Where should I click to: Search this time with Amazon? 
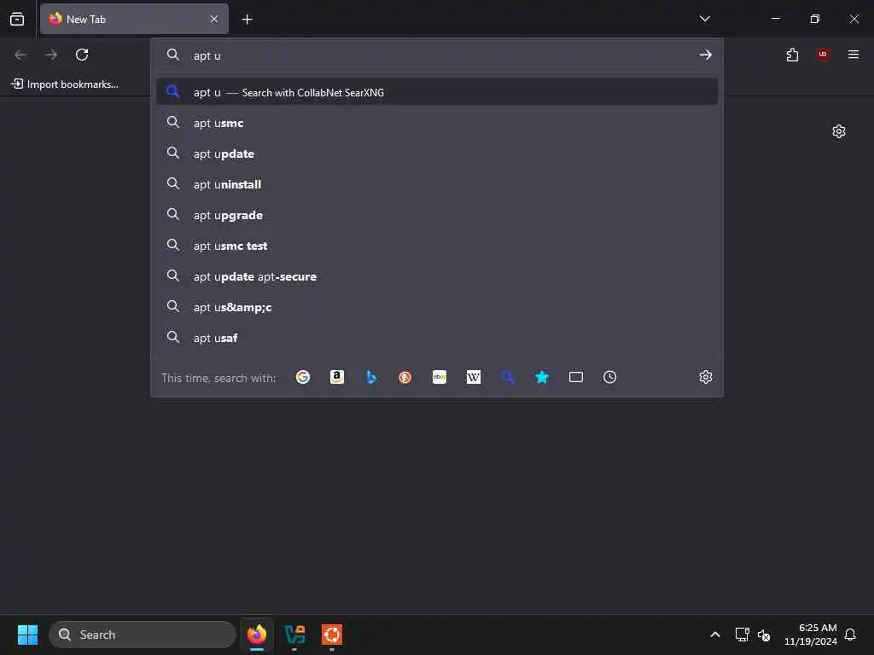(x=336, y=378)
